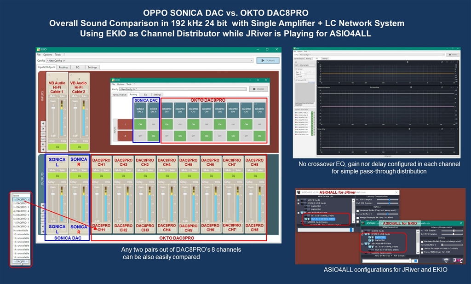Open EQ for VB Audio Hi-Fi Cable 1 input
Screen dimensions: 471x284
57,147
